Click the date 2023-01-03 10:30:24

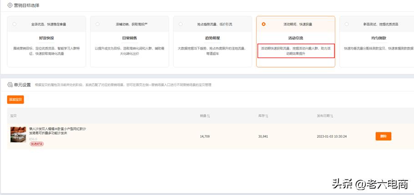click(x=332, y=136)
